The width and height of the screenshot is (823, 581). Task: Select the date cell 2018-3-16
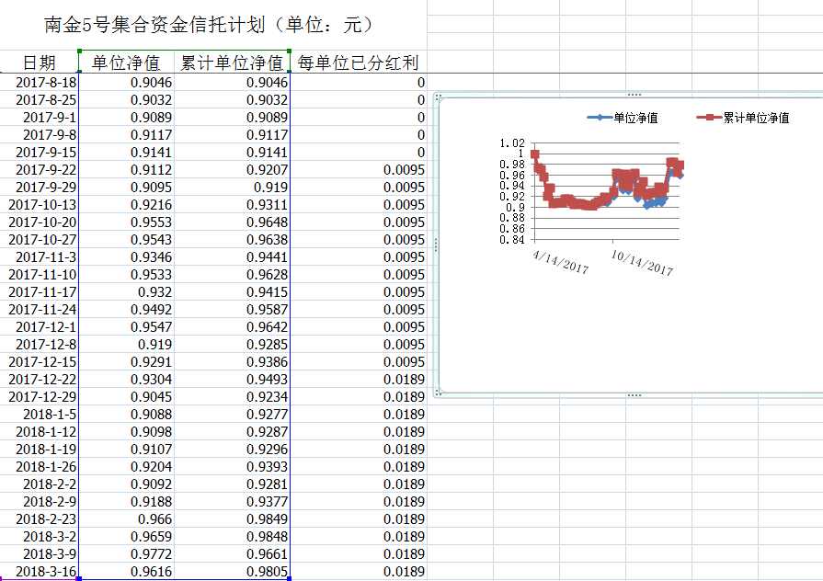point(46,572)
